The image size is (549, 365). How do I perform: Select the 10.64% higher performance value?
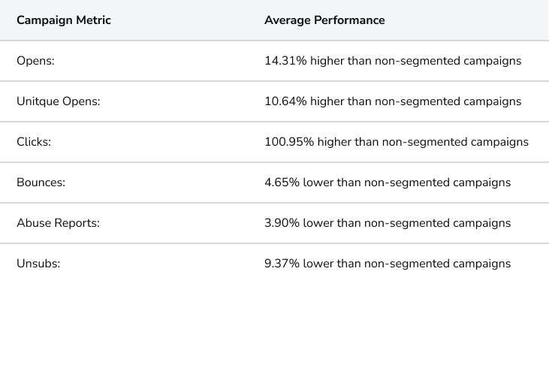[393, 101]
